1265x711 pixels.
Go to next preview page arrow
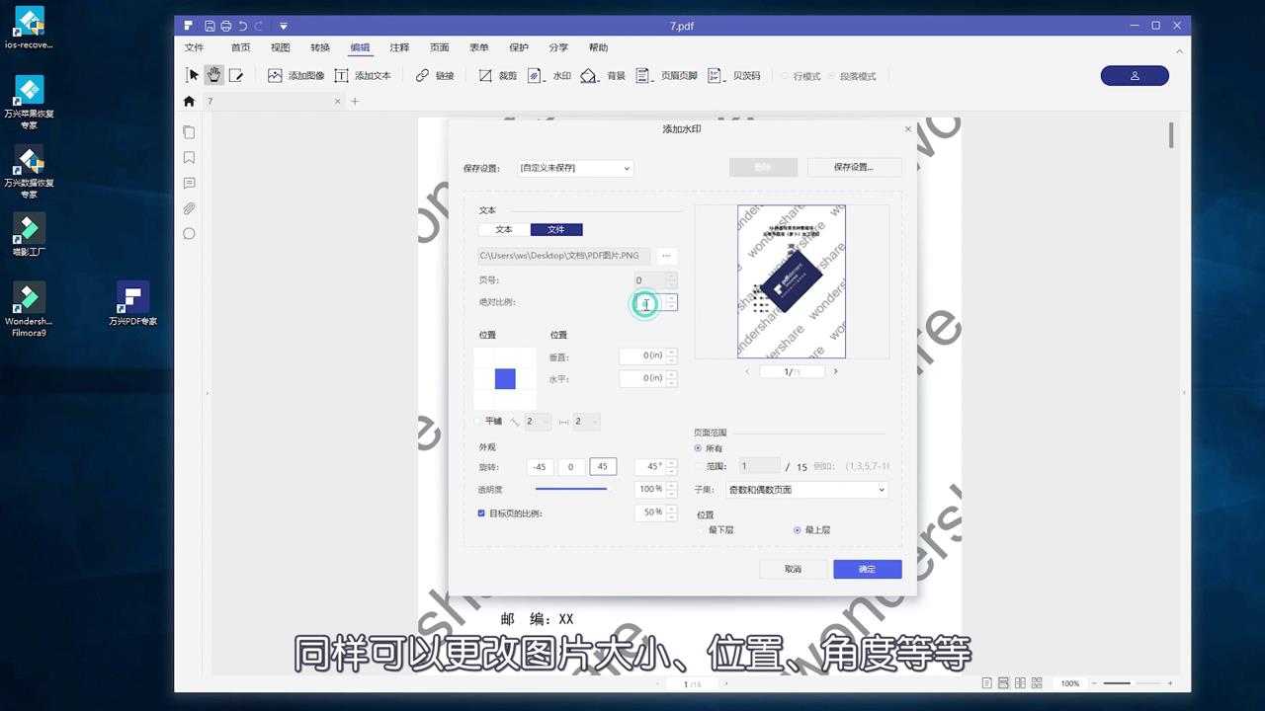pos(835,371)
